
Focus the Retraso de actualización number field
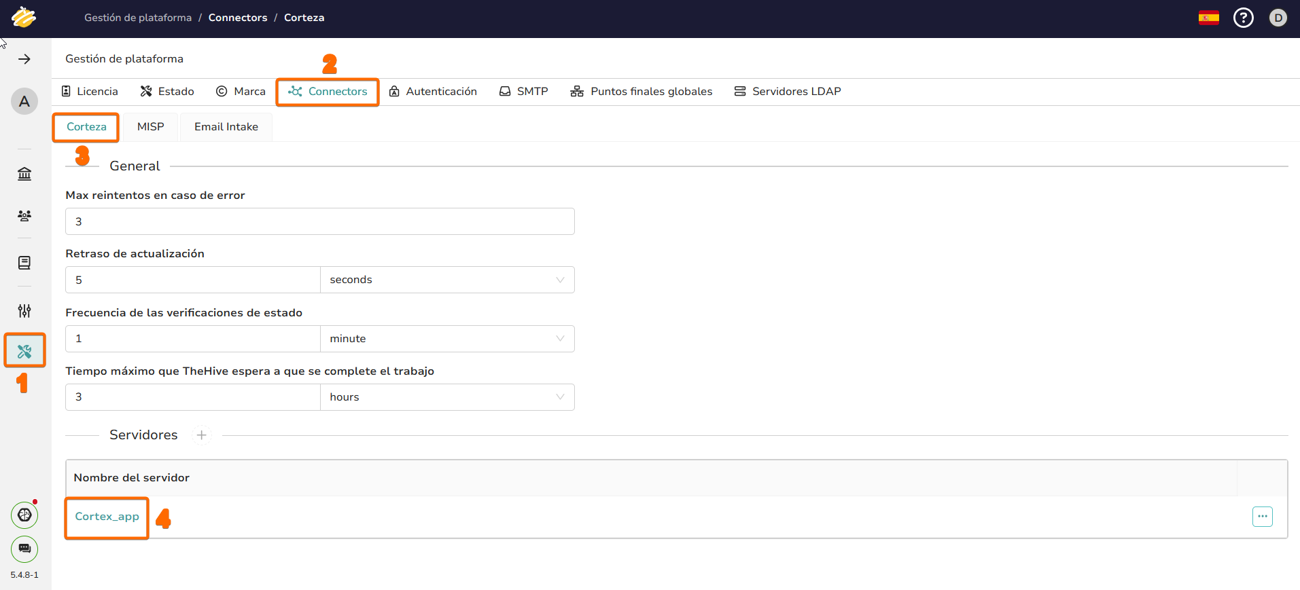pos(193,280)
